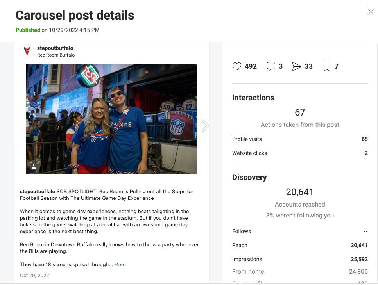The width and height of the screenshot is (378, 285).
Task: Click the Website clicks row label
Action: (249, 153)
